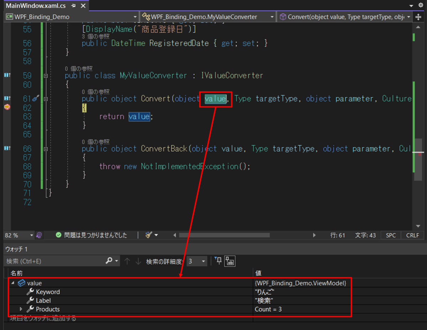This screenshot has height=330, width=427.
Task: Open the code cleanup dropdown arrow
Action: click(156, 235)
